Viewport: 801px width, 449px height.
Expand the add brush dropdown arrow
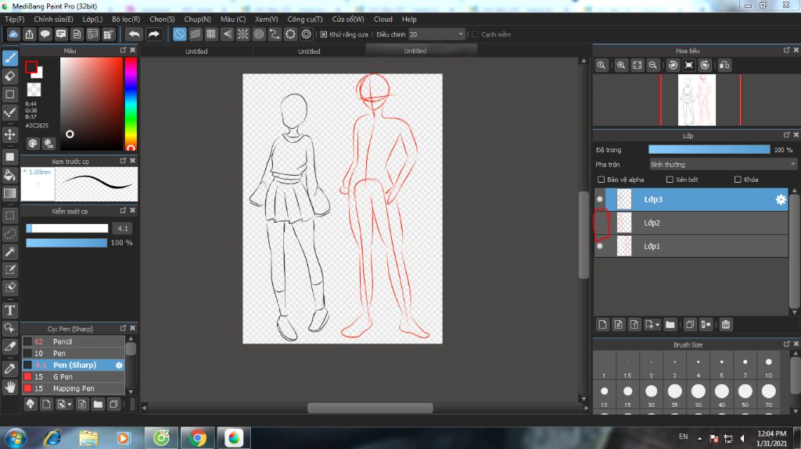pyautogui.click(x=70, y=404)
